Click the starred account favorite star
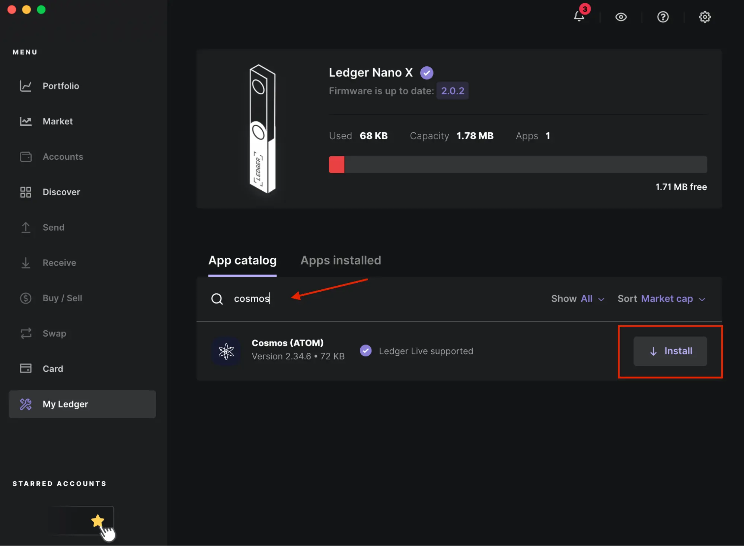This screenshot has height=546, width=744. point(98,520)
